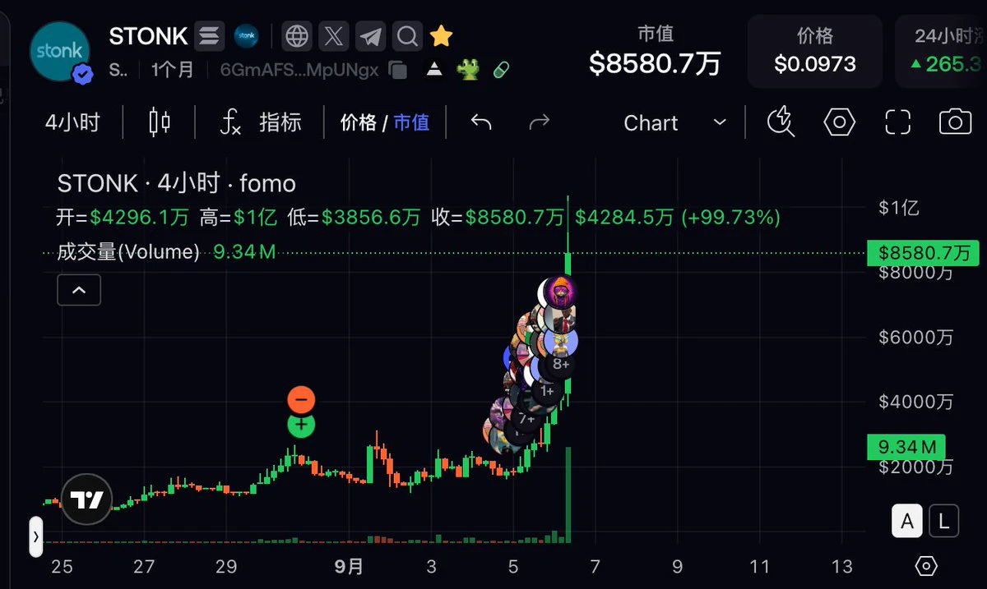Click the 13 date axis label
Screen dimensions: 987x589
[x=842, y=566]
